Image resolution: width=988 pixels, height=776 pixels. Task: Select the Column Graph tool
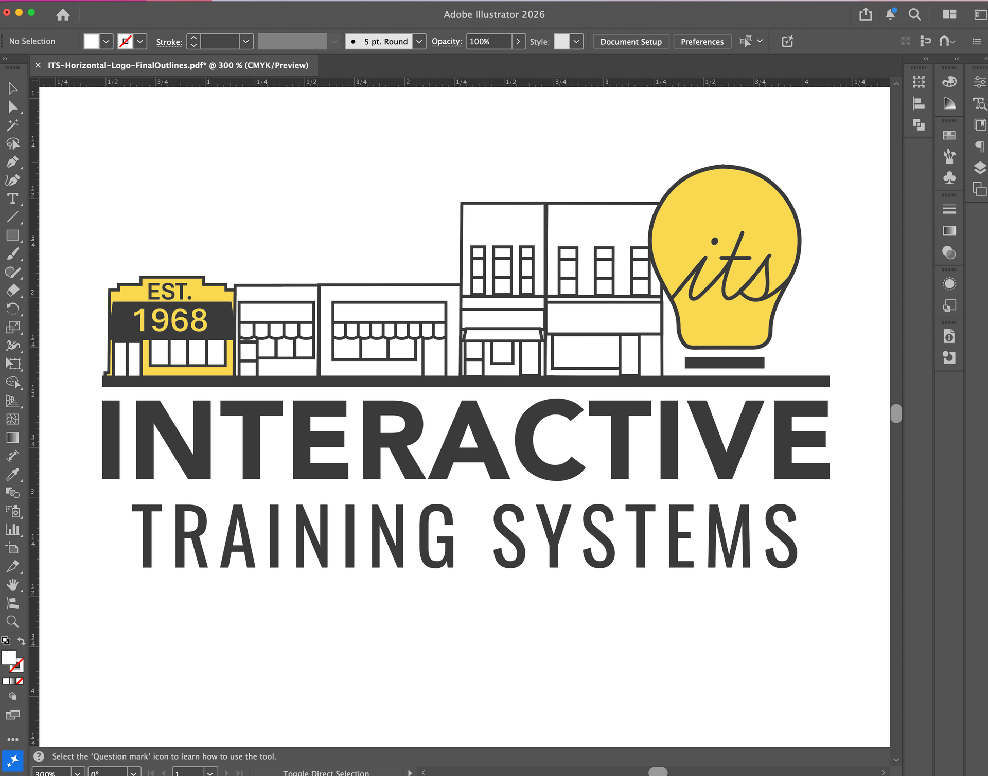tap(13, 530)
